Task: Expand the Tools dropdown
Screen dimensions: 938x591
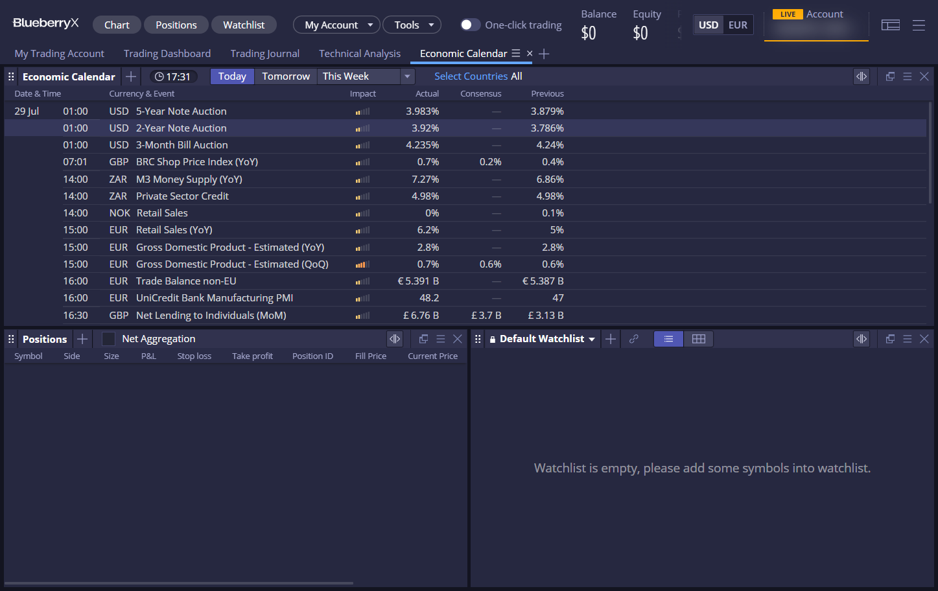Action: [412, 25]
